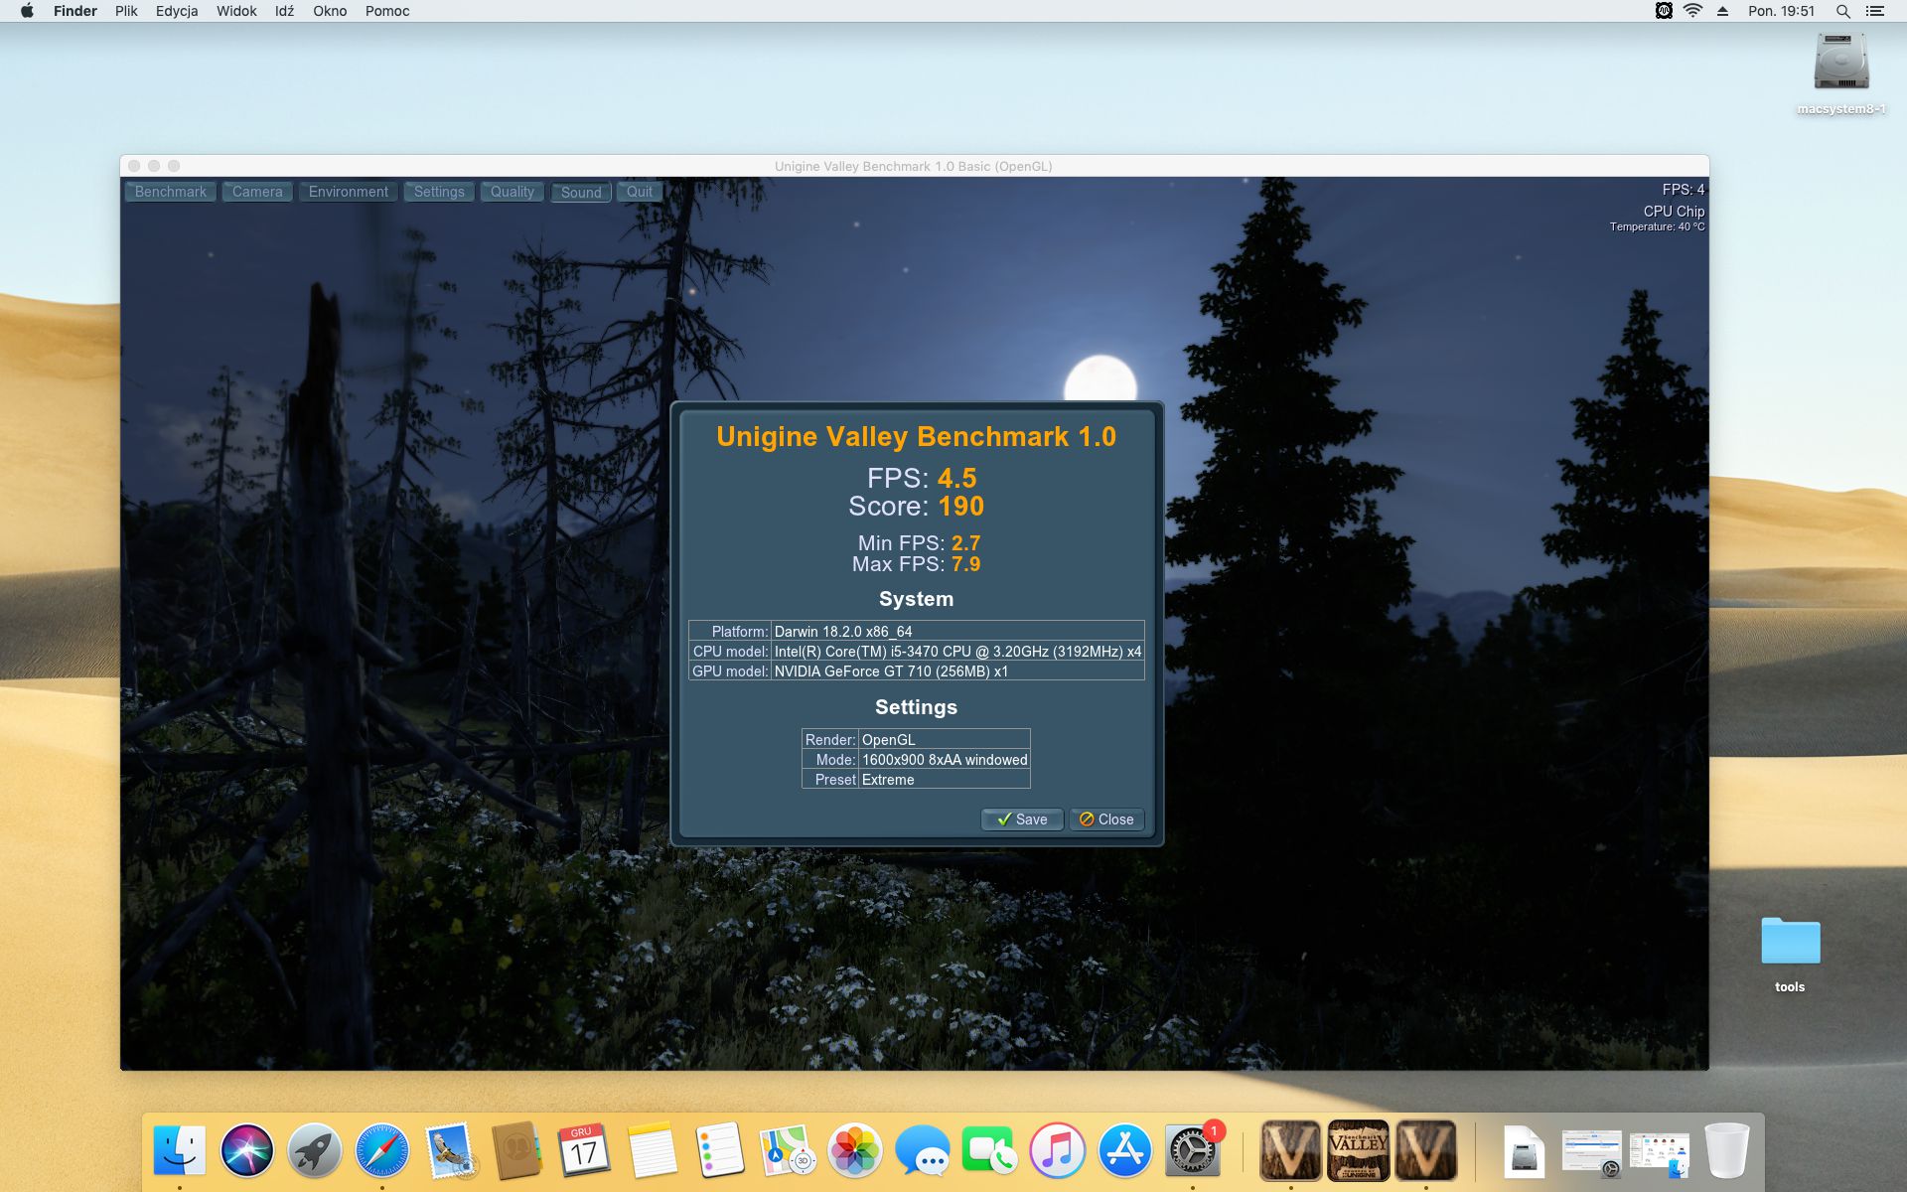
Task: Open the Settings panel tab
Action: (439, 192)
